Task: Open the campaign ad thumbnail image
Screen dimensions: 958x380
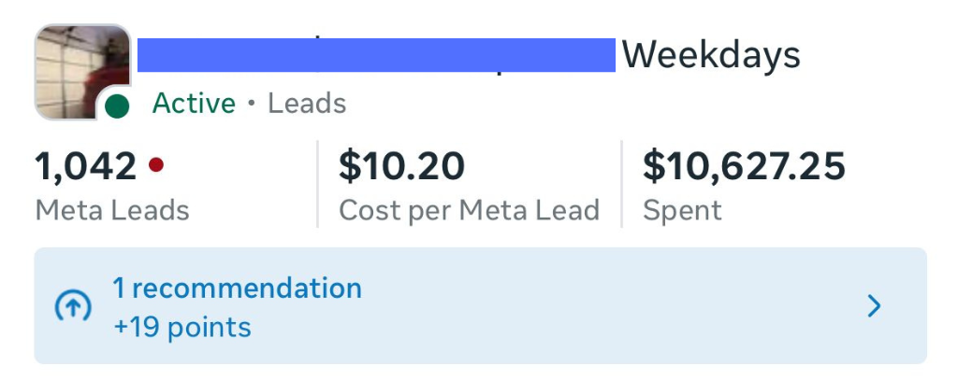Action: click(x=80, y=71)
